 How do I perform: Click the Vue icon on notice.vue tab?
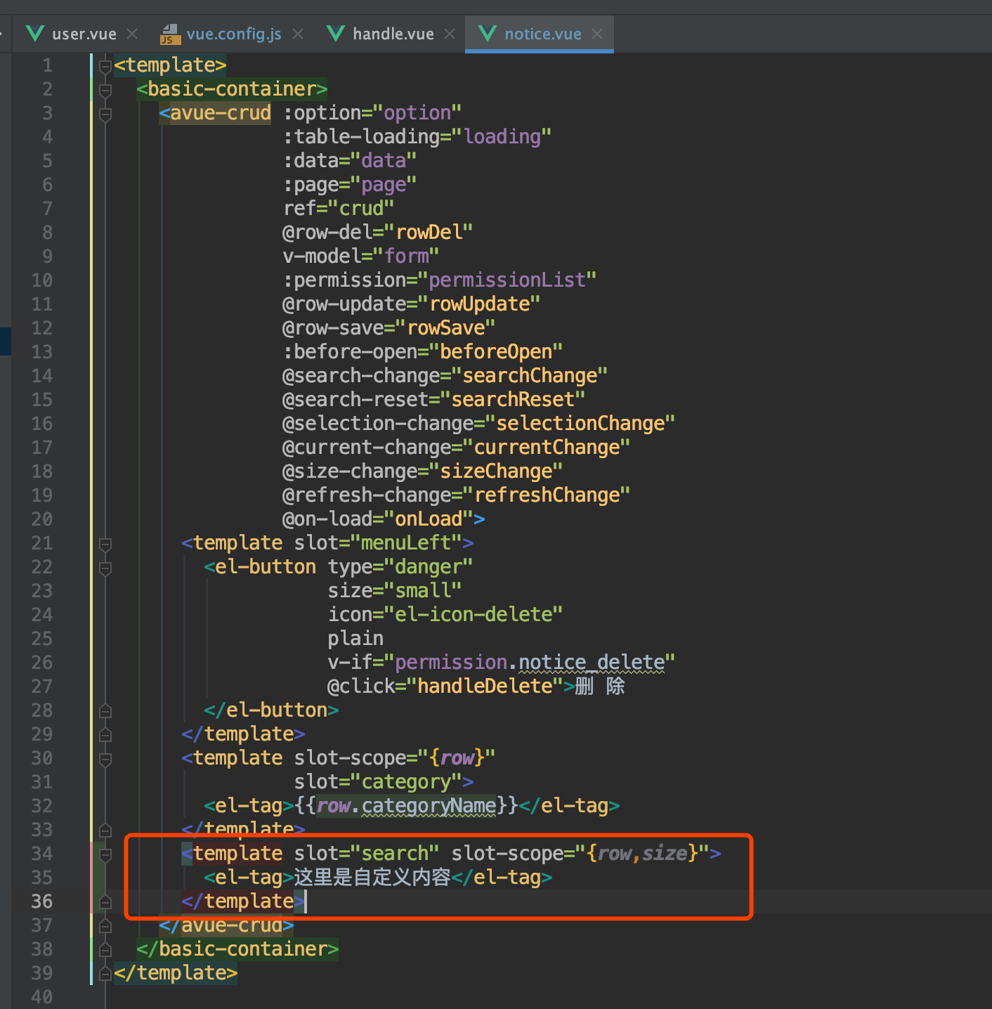pos(488,34)
